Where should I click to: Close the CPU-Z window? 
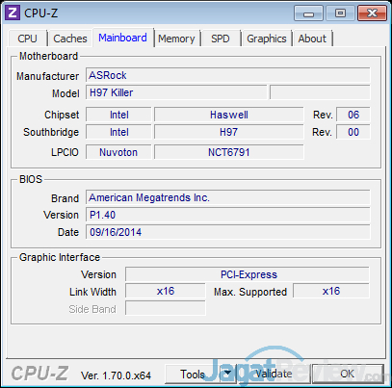pyautogui.click(x=372, y=13)
